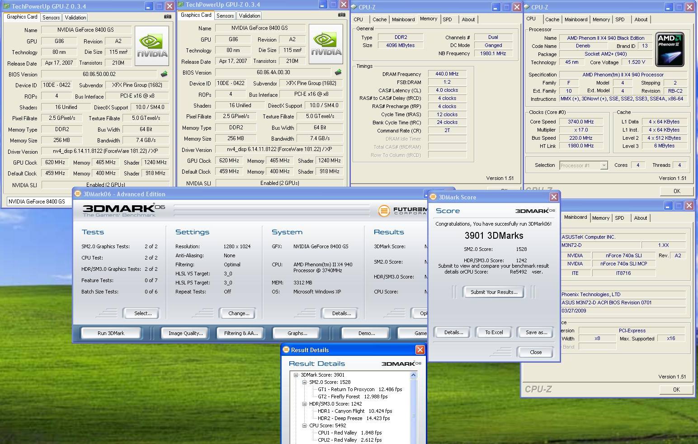Click CPU-Z Memory window title icon

click(354, 7)
